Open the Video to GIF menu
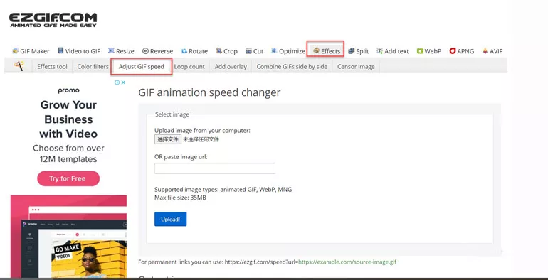This screenshot has width=548, height=280. pyautogui.click(x=79, y=51)
